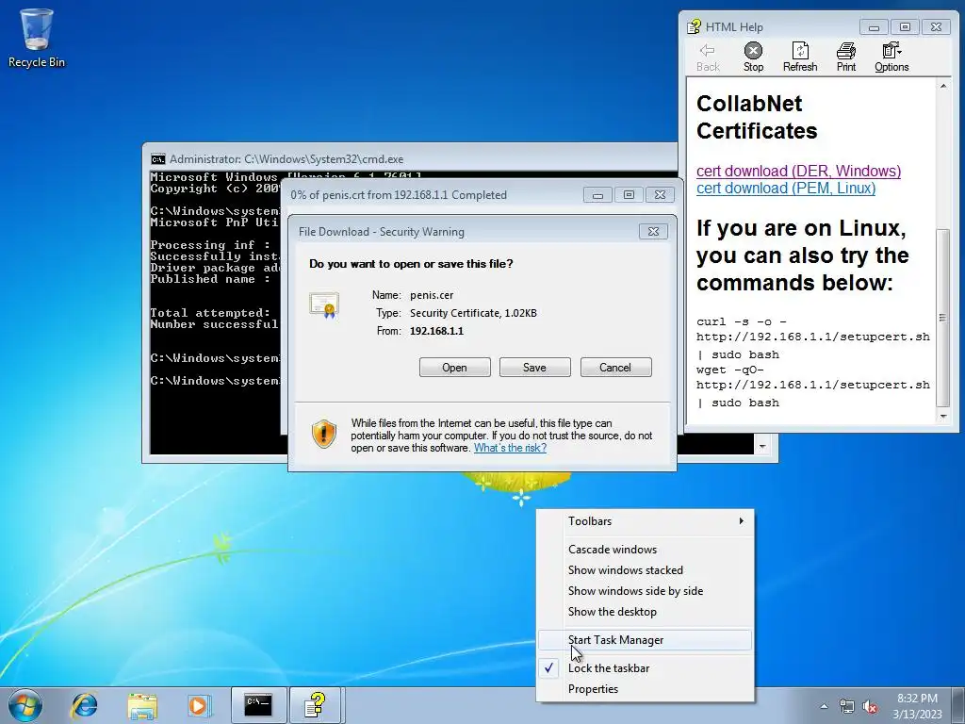Image resolution: width=965 pixels, height=724 pixels.
Task: Click 'curl -s -o -' command text
Action: click(x=741, y=322)
